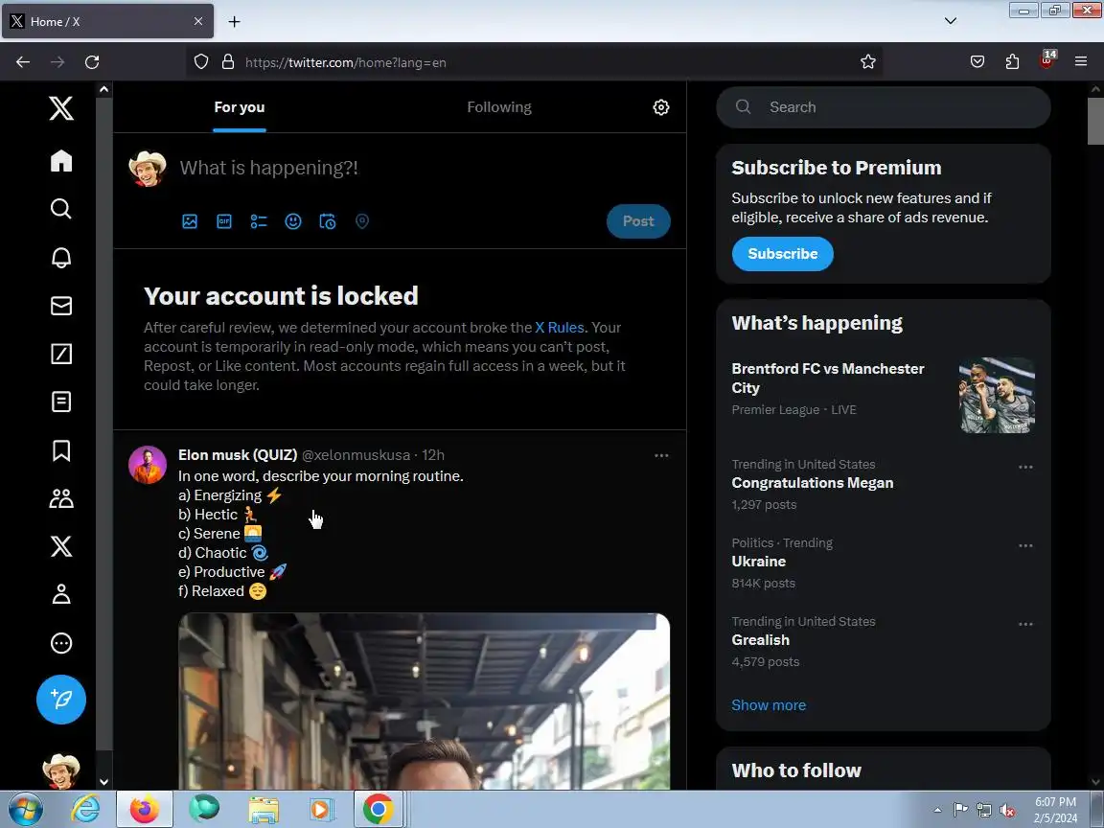Viewport: 1104px width, 828px height.
Task: Open Messages envelope icon
Action: coord(61,306)
